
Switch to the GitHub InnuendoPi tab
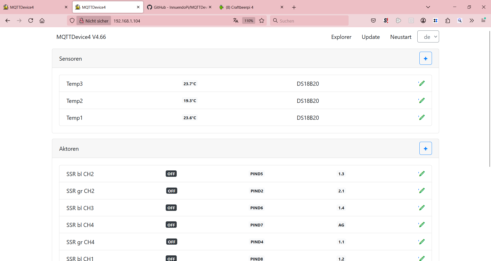pyautogui.click(x=179, y=7)
